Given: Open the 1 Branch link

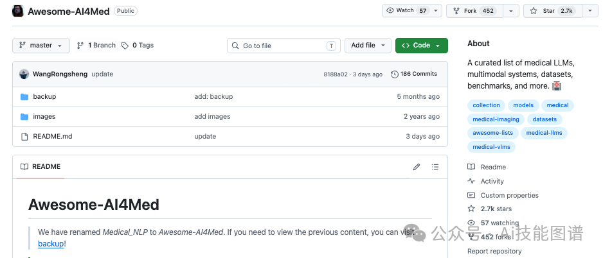Looking at the screenshot, I should click(96, 46).
